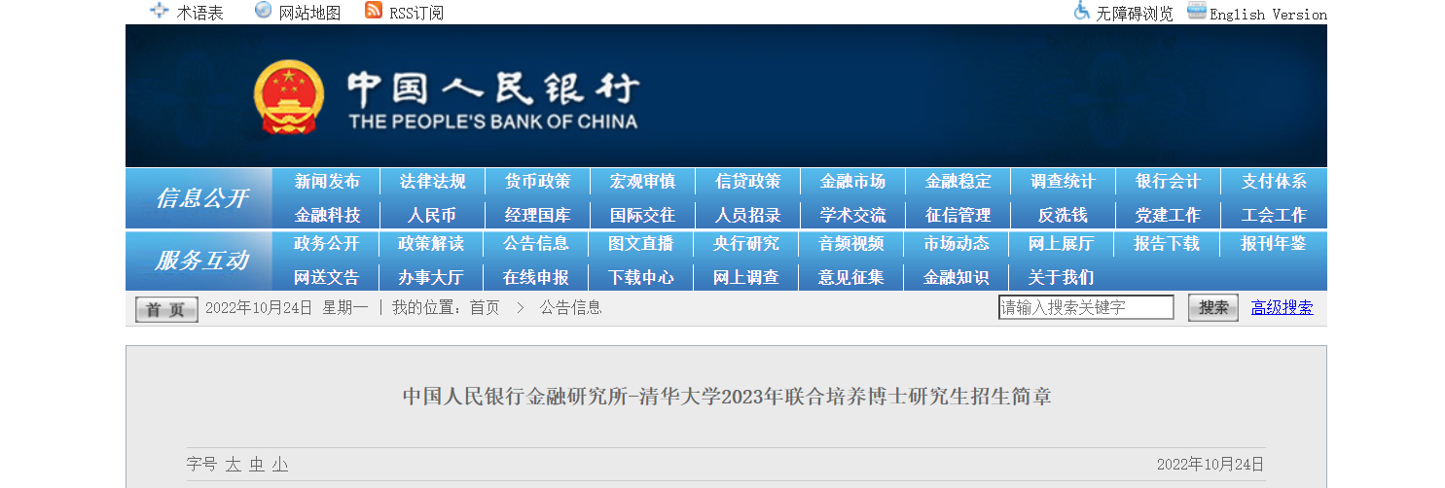Open 办事大厅 menu item
The image size is (1445, 488).
[432, 277]
